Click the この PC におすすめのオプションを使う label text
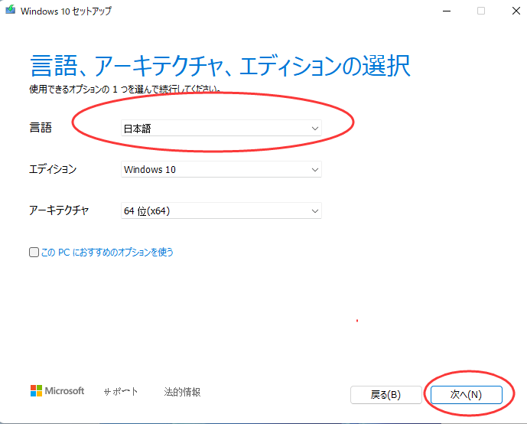527x424 pixels. 106,253
